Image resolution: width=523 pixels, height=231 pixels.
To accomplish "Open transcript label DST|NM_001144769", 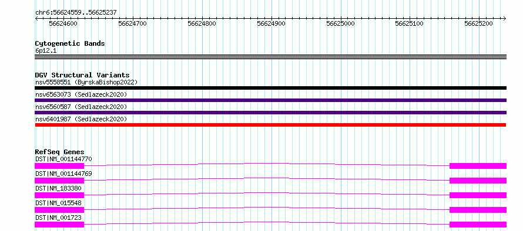I will tap(63, 174).
